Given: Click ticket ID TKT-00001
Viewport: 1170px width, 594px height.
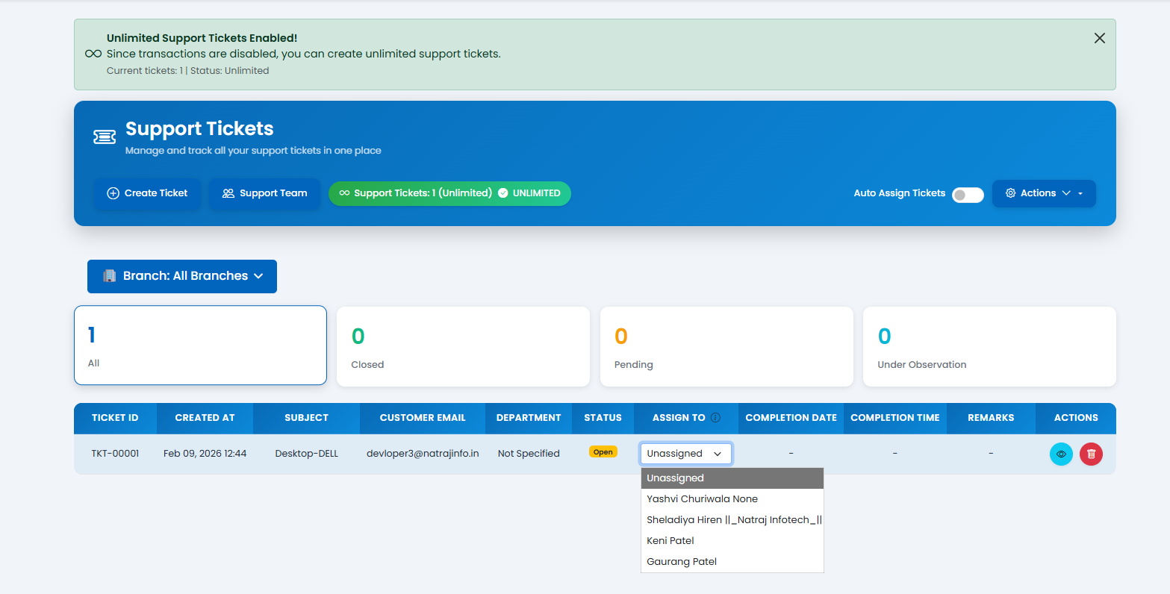Looking at the screenshot, I should click(x=115, y=454).
